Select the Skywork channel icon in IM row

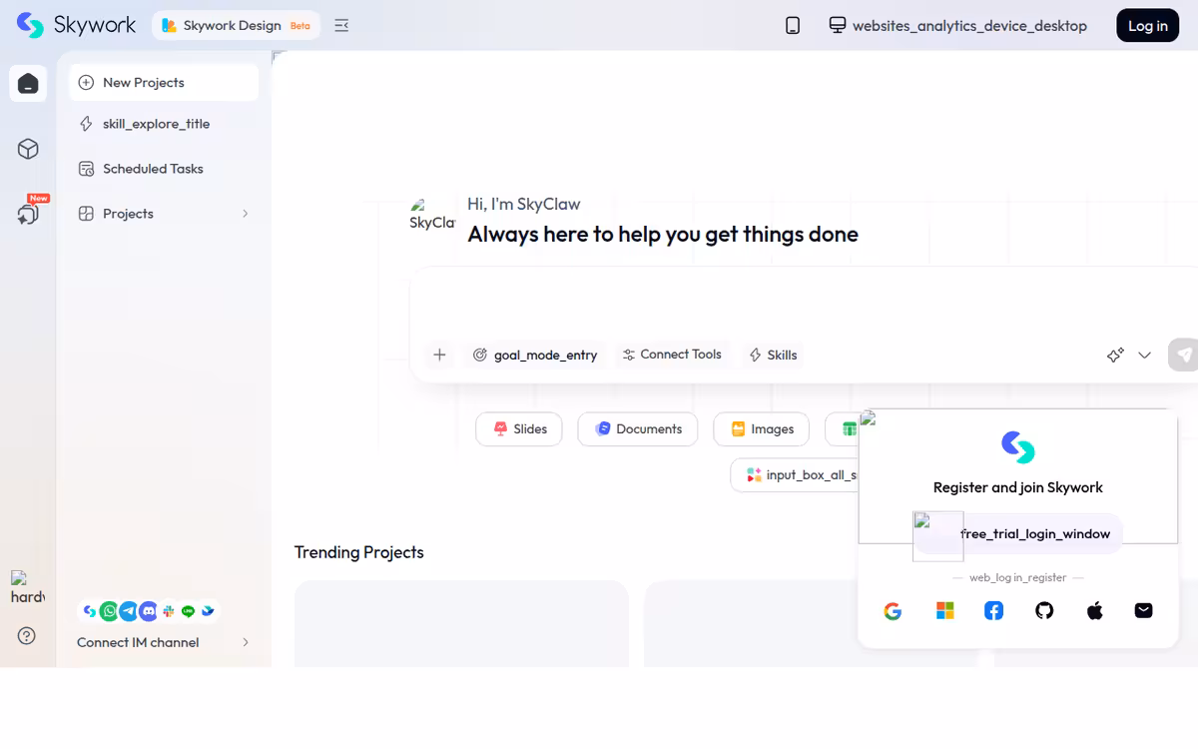pyautogui.click(x=89, y=611)
